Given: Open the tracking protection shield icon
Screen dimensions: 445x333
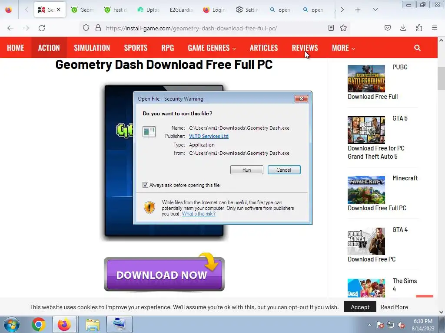Looking at the screenshot, I should click(86, 28).
